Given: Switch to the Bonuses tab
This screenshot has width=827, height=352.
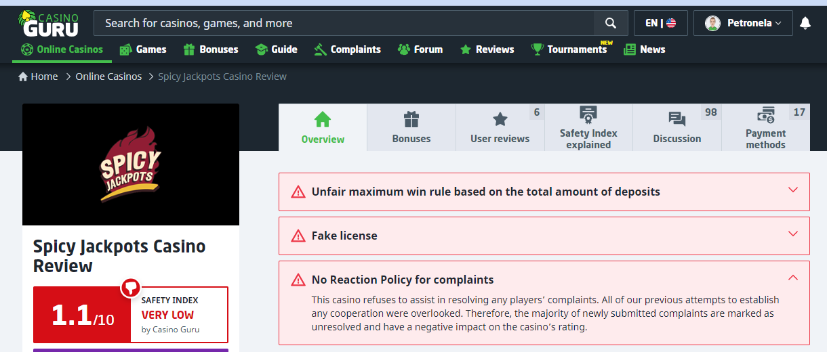Looking at the screenshot, I should click(x=411, y=128).
